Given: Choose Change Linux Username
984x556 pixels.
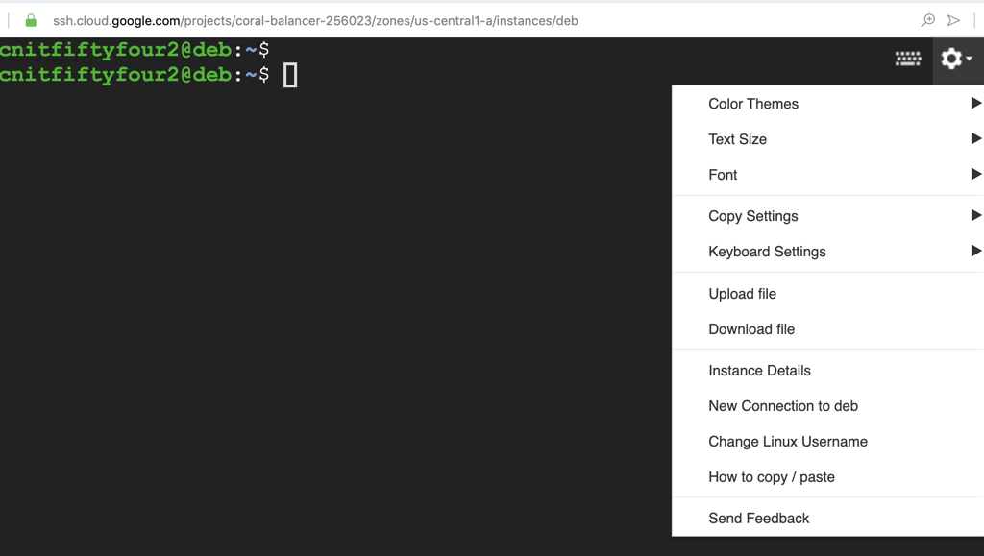Looking at the screenshot, I should tap(787, 442).
